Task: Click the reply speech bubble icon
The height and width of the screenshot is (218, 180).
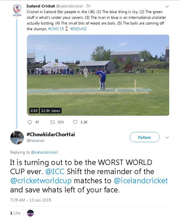Action: [30, 122]
